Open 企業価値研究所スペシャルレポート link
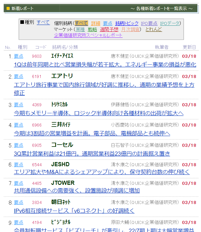The image size is (201, 232). [88, 35]
